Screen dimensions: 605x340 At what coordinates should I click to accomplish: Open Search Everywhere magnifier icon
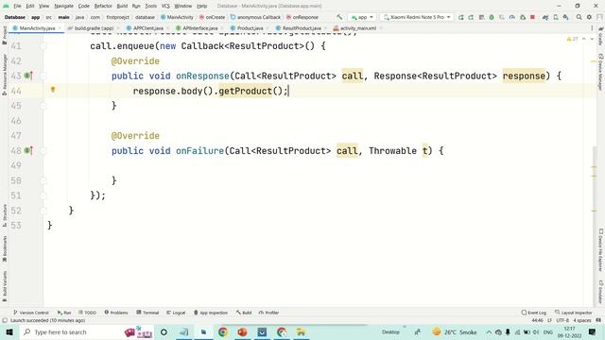pyautogui.click(x=579, y=17)
